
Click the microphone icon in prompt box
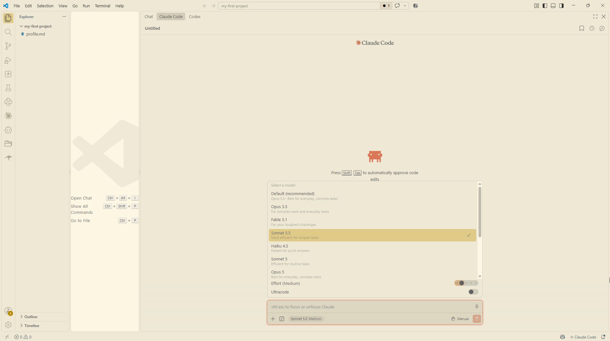tap(477, 306)
